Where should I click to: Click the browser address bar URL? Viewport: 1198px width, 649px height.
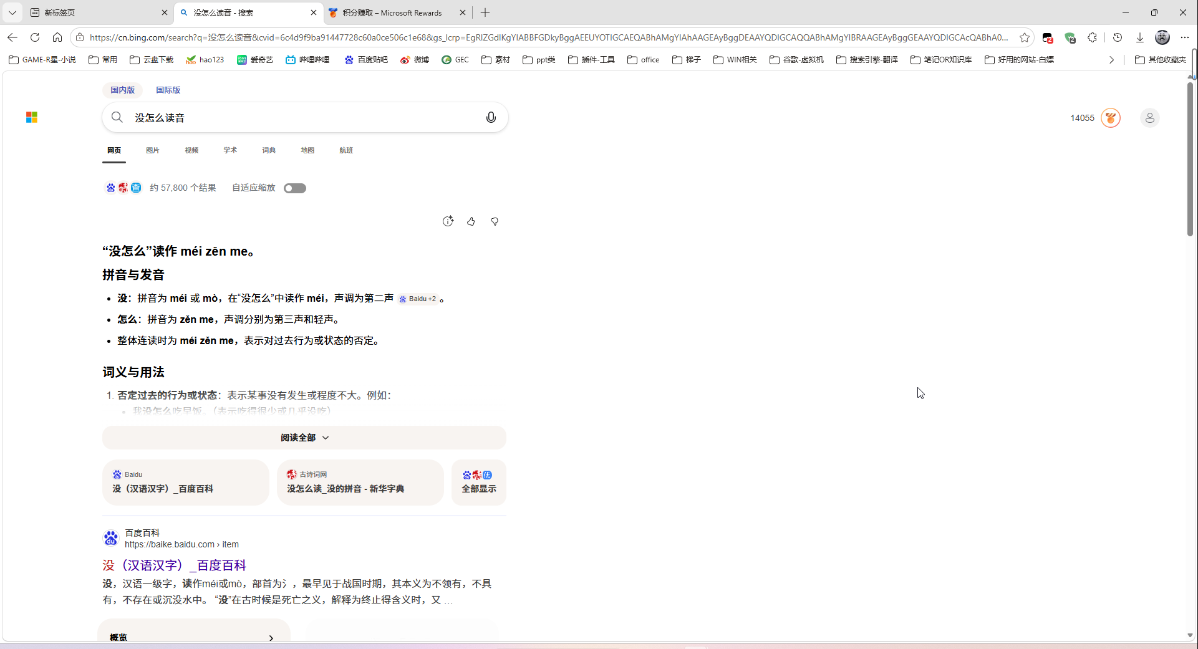tap(548, 37)
